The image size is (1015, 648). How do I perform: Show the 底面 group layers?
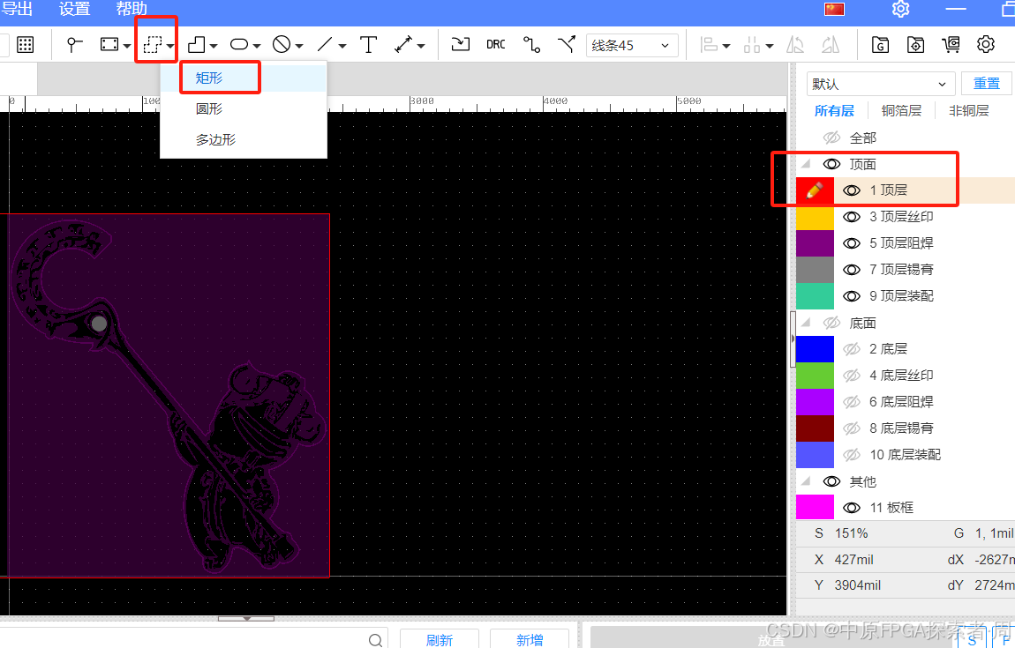(831, 323)
